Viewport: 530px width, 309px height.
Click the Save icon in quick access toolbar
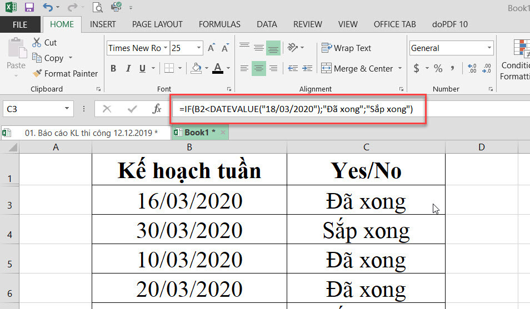29,7
